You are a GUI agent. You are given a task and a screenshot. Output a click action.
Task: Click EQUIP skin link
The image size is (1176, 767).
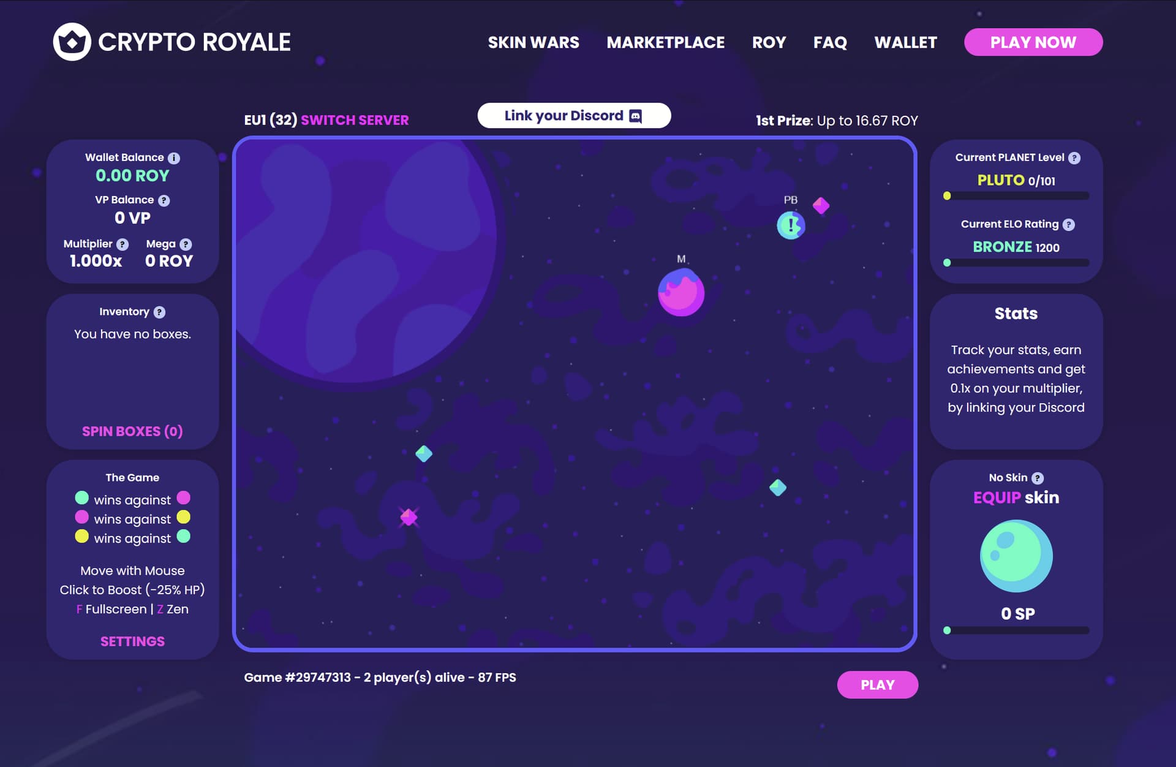click(x=1016, y=497)
